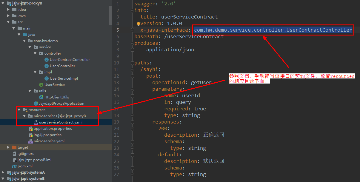Image resolution: width=360 pixels, height=182 pixels.
Task: Click the .gitignore file icon
Action: [x=14, y=153]
